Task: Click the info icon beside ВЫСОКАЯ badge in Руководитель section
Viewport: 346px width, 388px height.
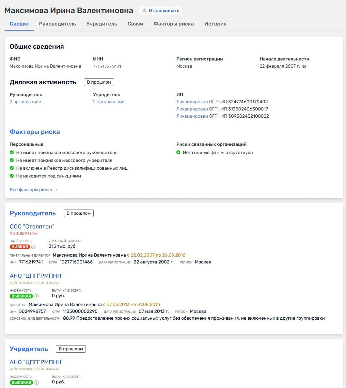Action: (x=37, y=296)
